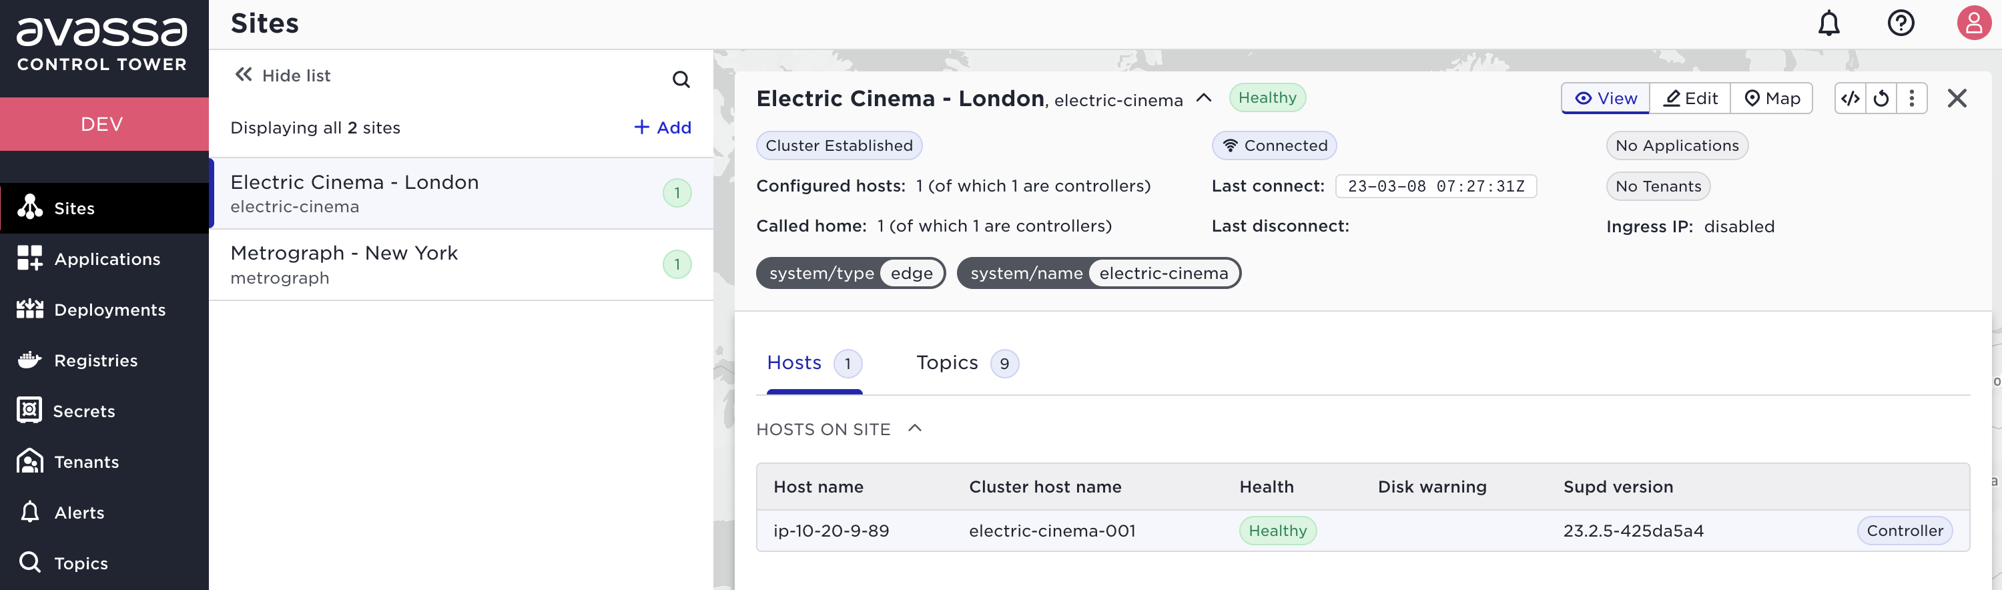The image size is (2002, 590).
Task: Go to Secrets in sidebar
Action: 104,411
